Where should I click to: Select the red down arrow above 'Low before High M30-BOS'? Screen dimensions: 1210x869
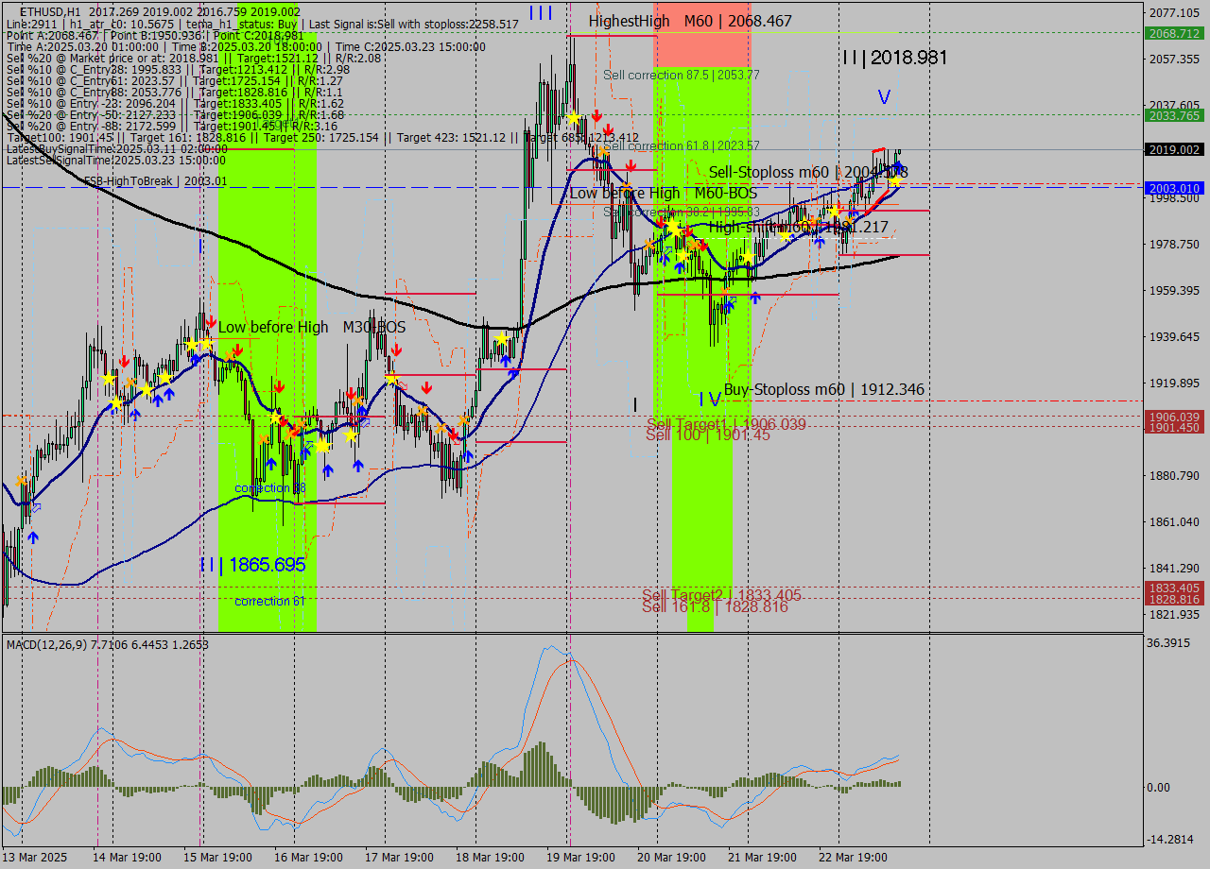point(210,321)
